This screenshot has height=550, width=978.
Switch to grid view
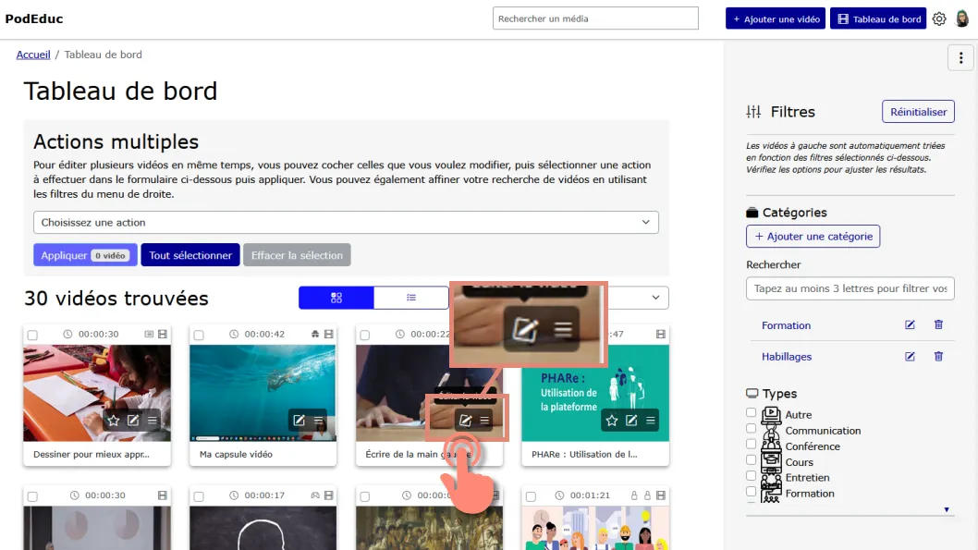[336, 298]
